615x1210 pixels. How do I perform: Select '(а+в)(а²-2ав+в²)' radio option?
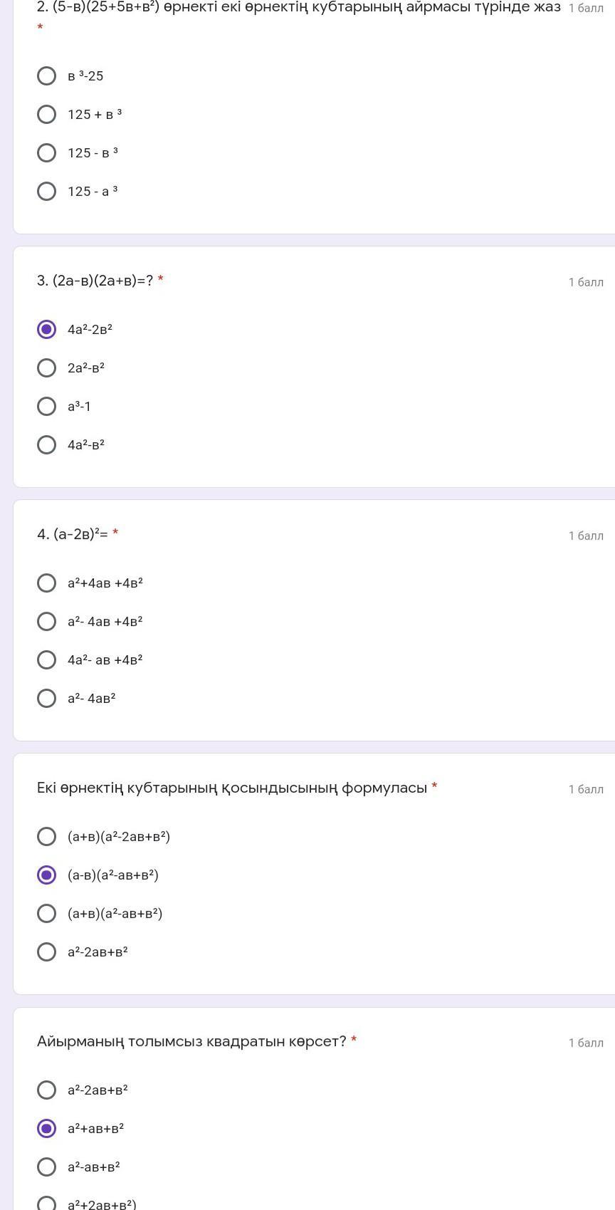coord(46,837)
